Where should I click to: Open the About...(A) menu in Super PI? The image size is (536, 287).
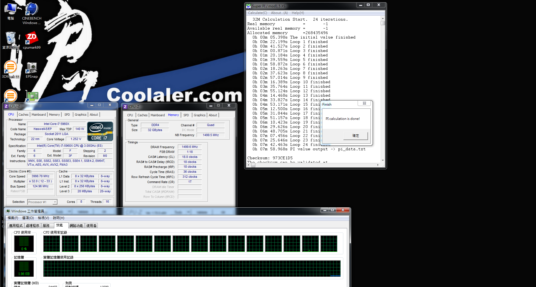click(279, 13)
